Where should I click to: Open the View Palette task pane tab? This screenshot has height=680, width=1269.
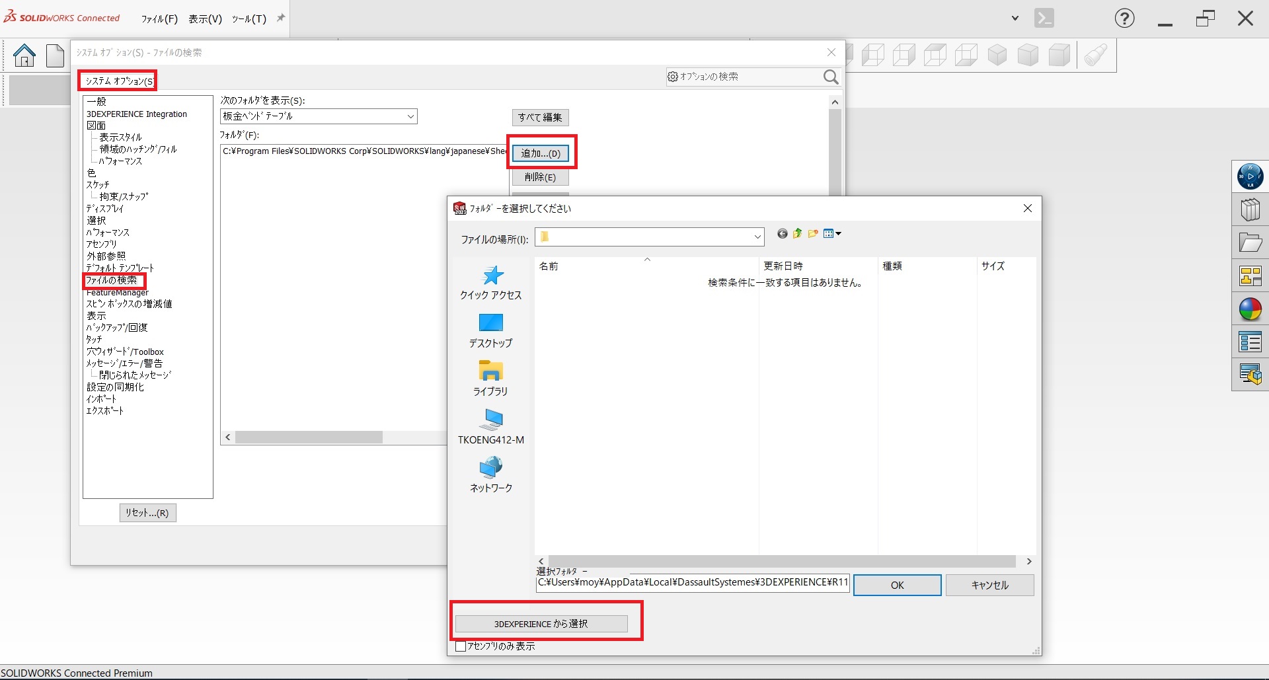[1250, 276]
